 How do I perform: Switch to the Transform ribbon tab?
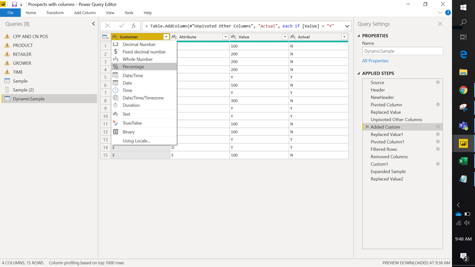click(55, 12)
